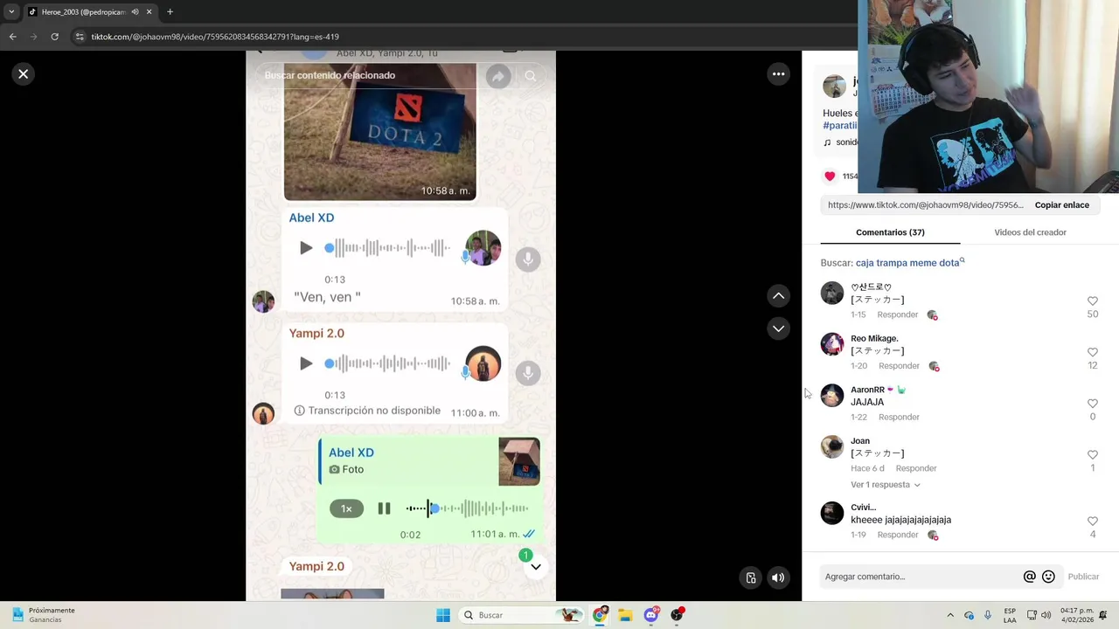Reply to Cvivi's comment via Responder

(x=898, y=535)
